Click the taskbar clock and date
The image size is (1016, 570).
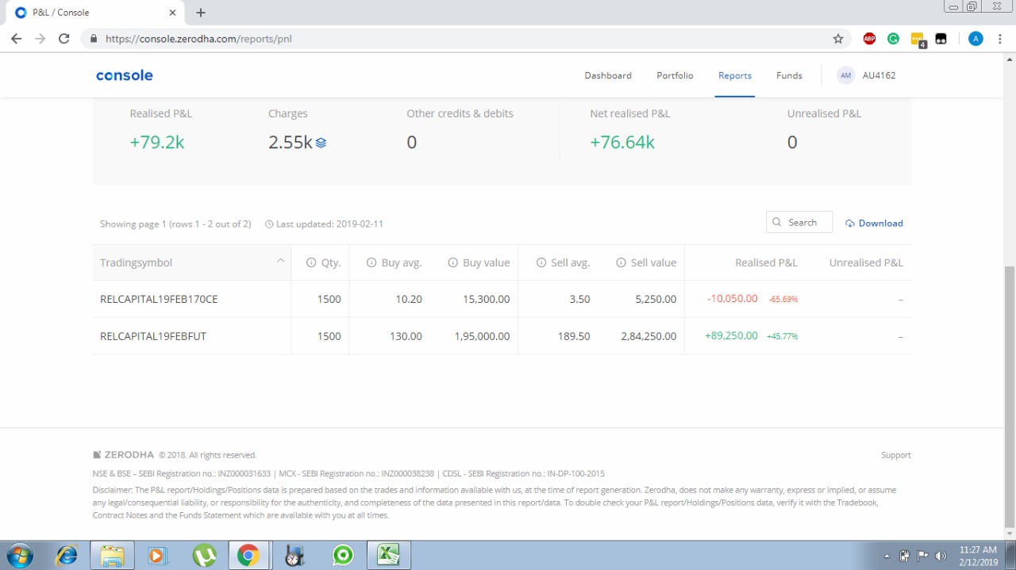tap(978, 556)
